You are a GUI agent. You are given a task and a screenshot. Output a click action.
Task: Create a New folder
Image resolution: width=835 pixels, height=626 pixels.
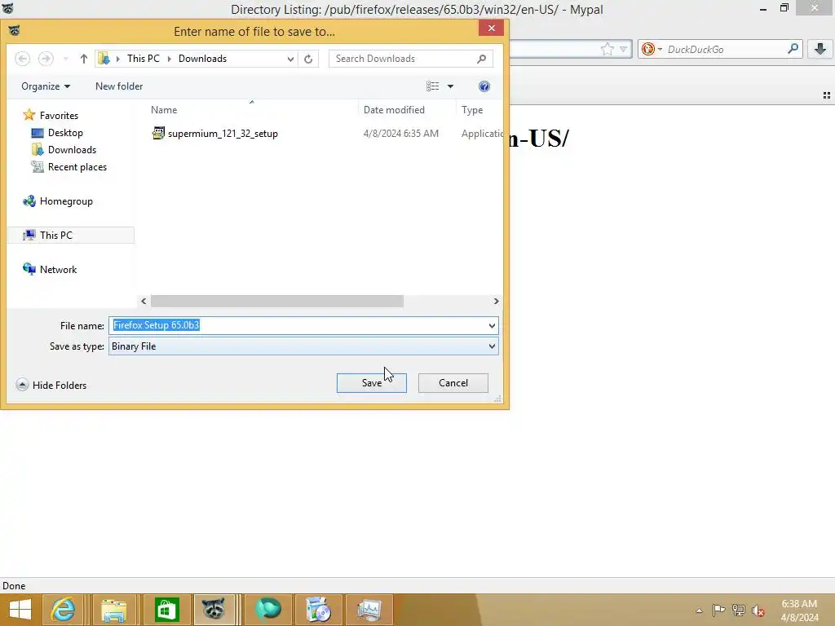(119, 86)
